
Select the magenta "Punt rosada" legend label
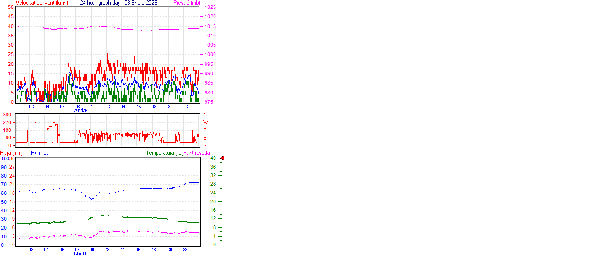pos(197,153)
